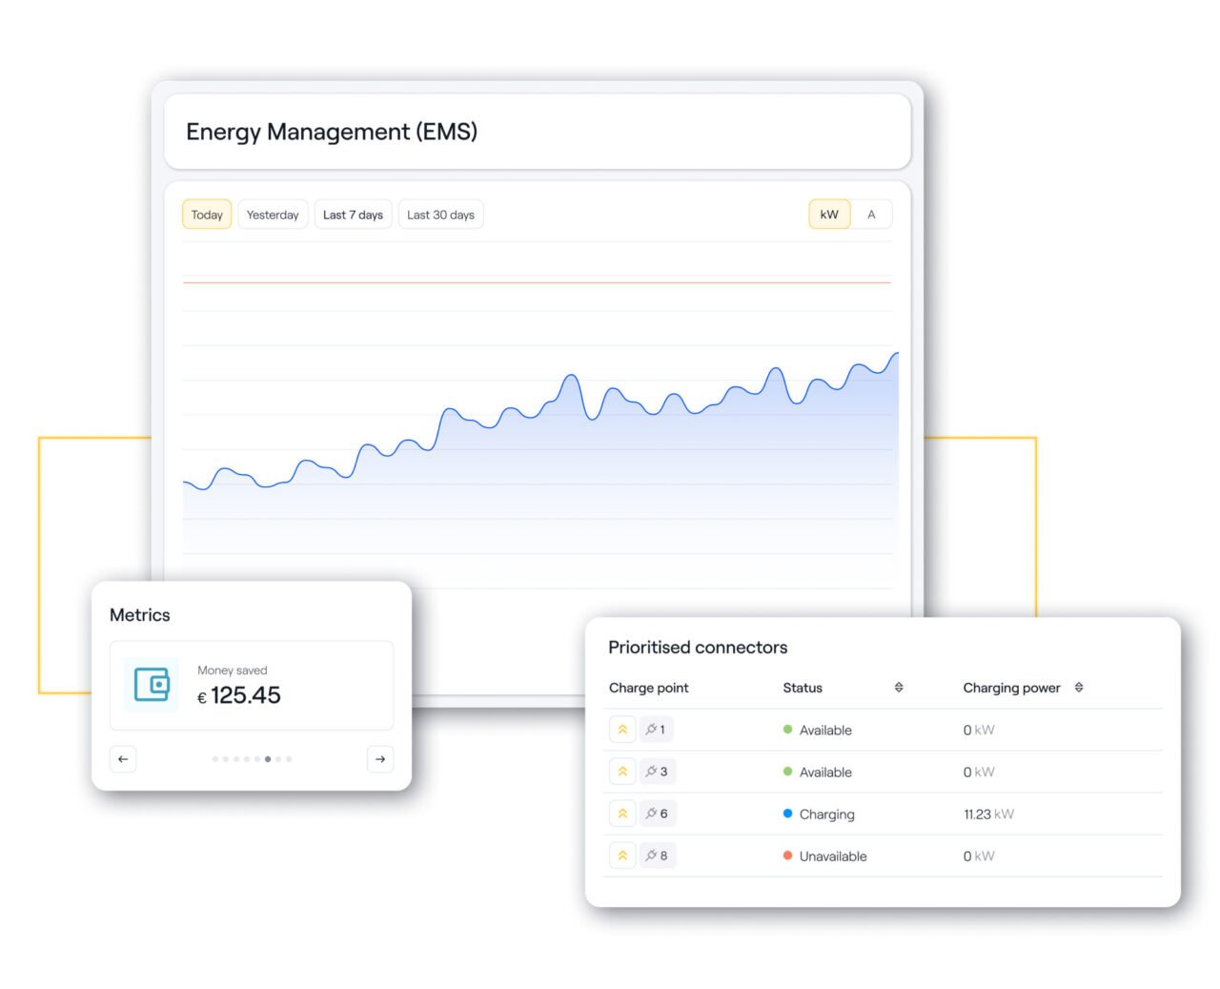This screenshot has height=989, width=1220.
Task: Select the Yesterday time range tab
Action: point(273,215)
